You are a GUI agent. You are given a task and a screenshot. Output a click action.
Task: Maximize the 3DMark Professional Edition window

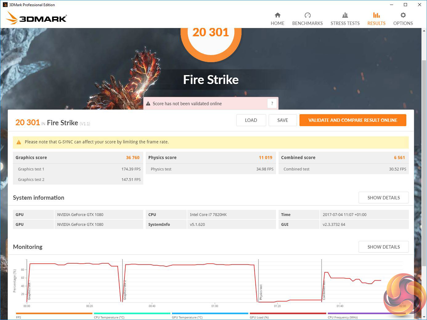pos(405,5)
